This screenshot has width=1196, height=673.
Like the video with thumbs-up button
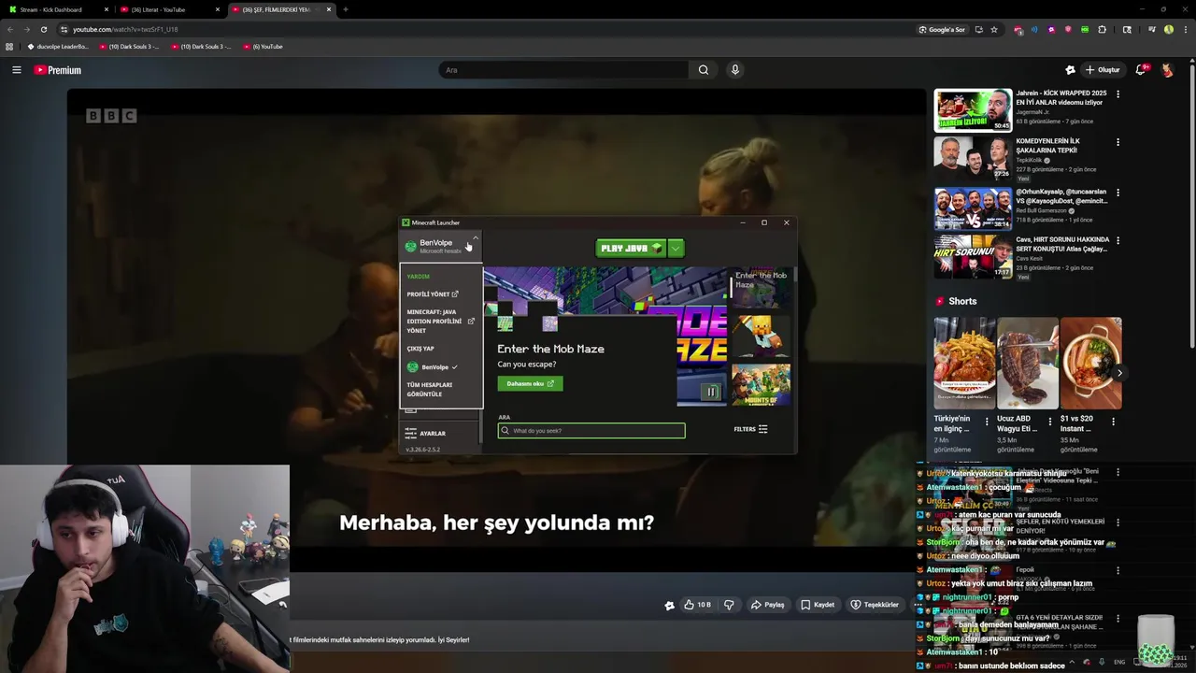697,605
